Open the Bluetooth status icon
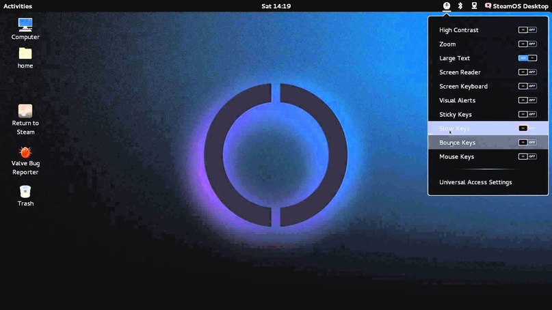The width and height of the screenshot is (552, 310). click(460, 6)
